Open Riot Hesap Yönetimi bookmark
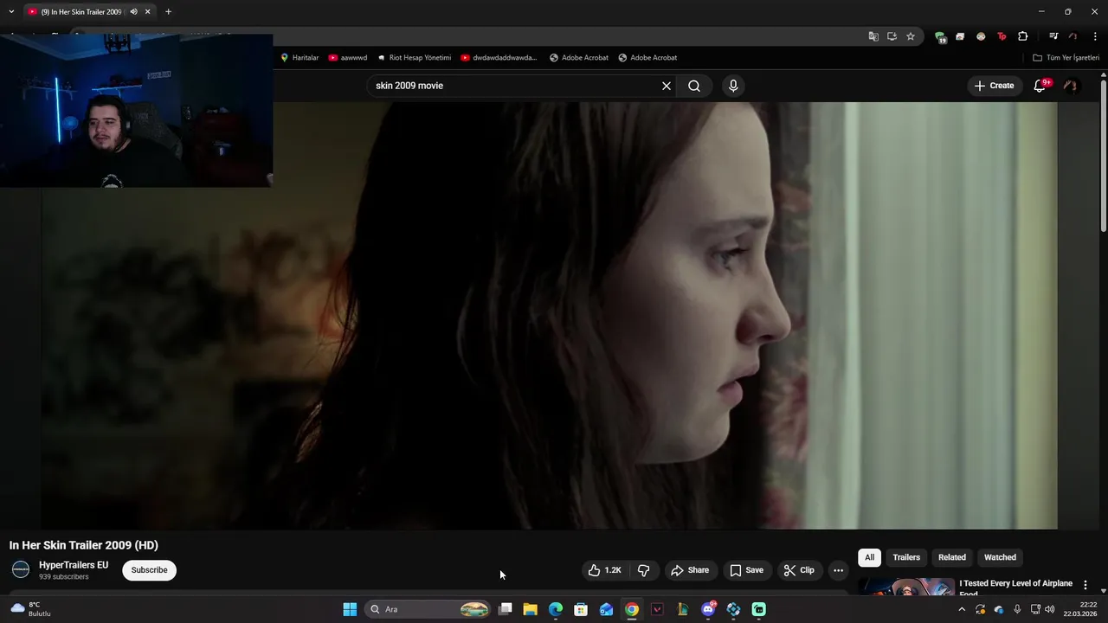 pos(414,58)
